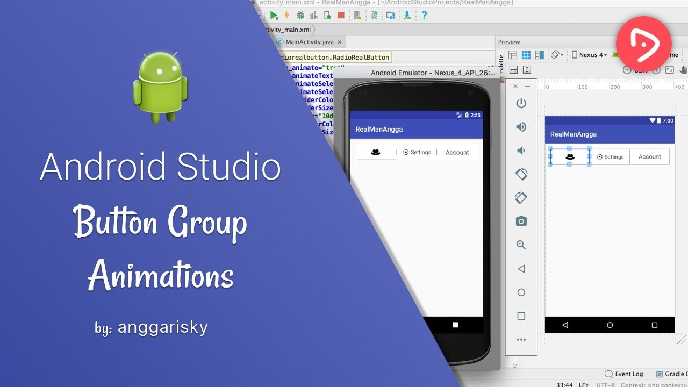Expand vertically layout button in Preview
This screenshot has width=688, height=387.
527,70
